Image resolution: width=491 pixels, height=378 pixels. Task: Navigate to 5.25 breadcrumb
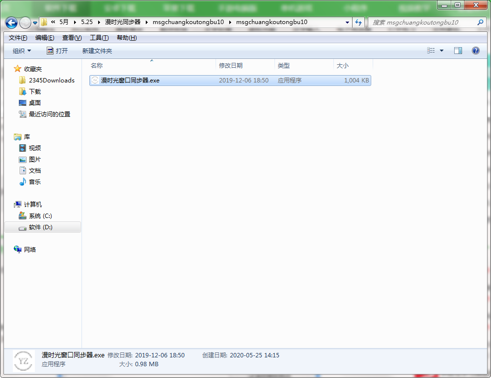[x=87, y=22]
